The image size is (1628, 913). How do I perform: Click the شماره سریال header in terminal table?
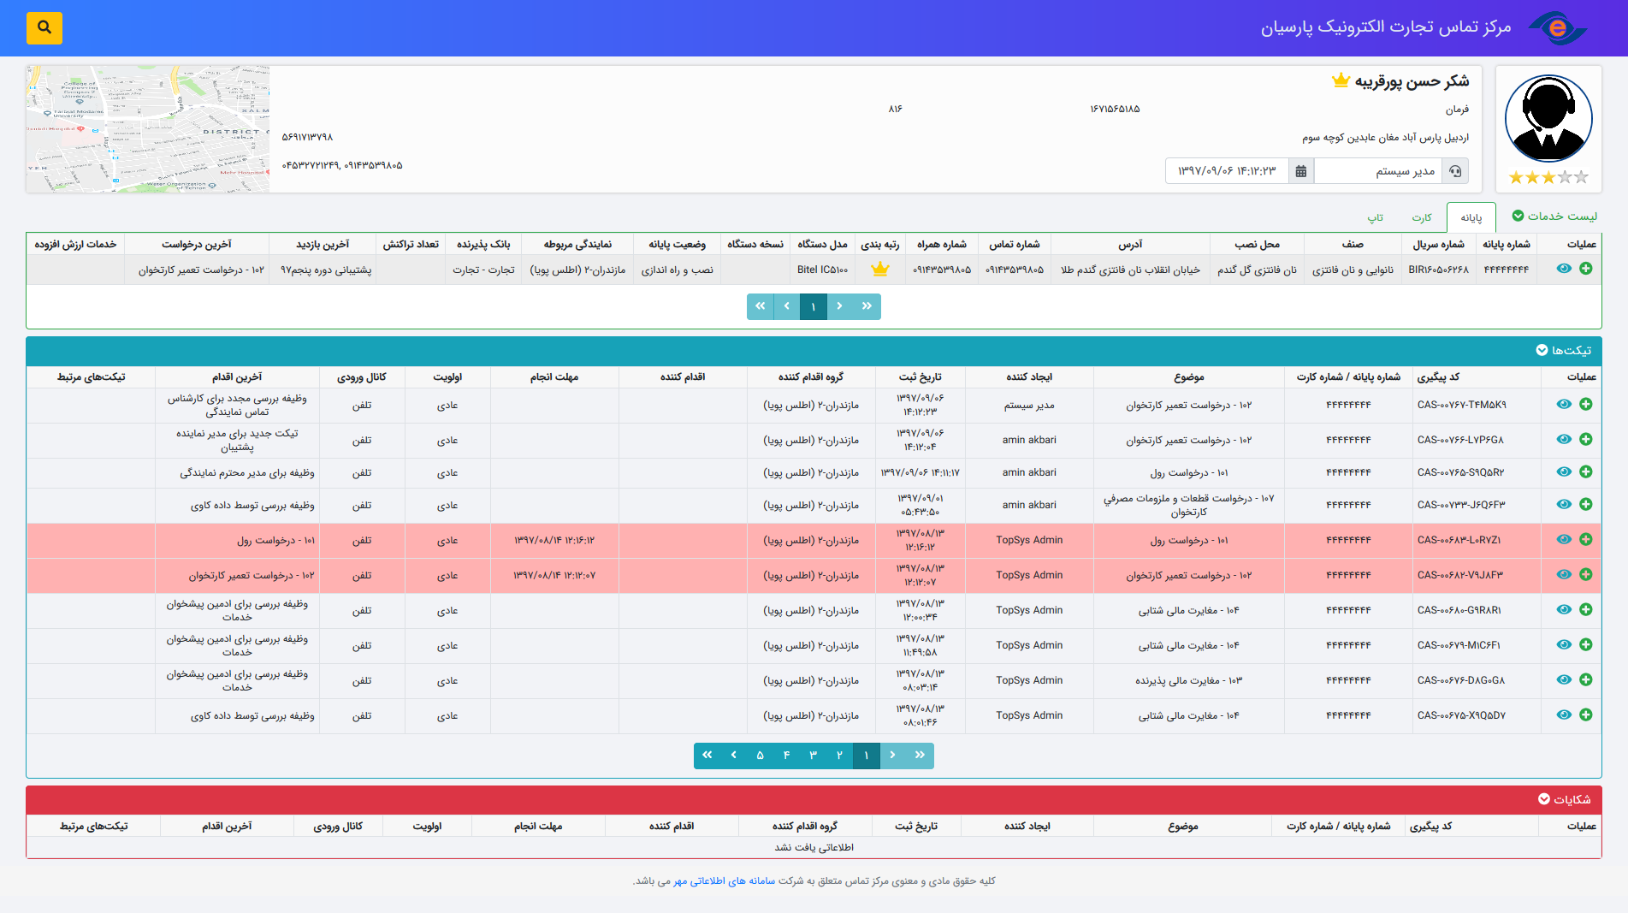click(x=1439, y=244)
